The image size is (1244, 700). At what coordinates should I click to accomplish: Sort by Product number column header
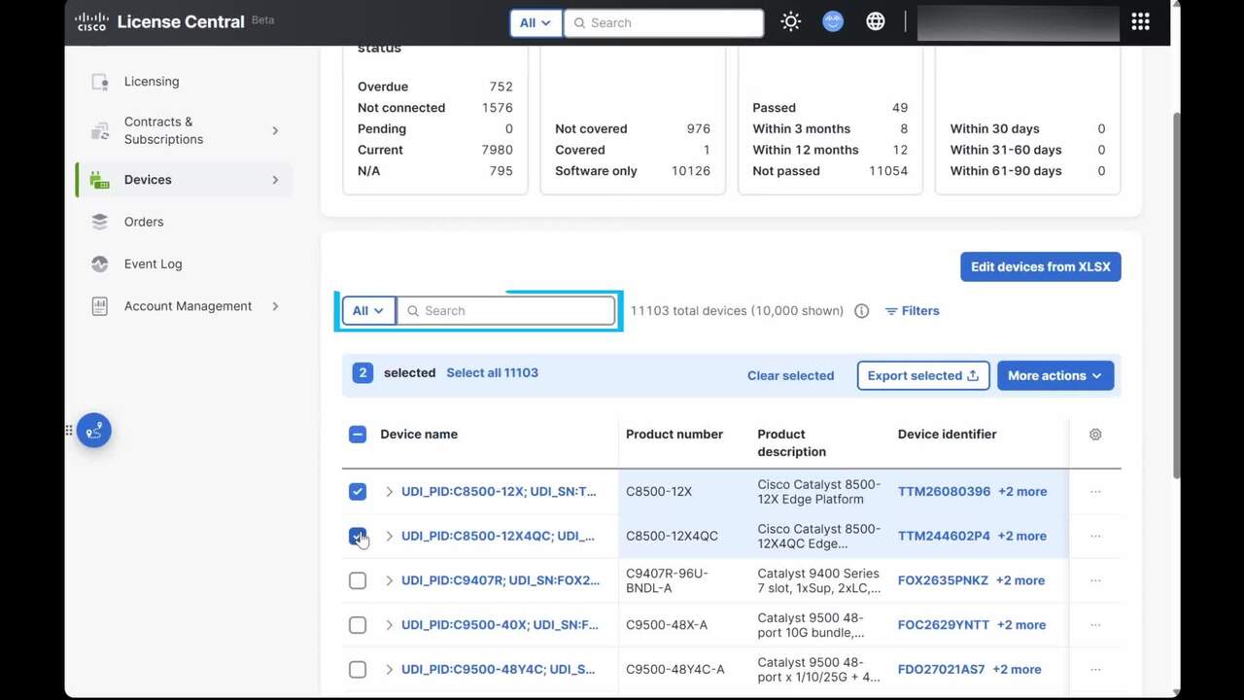(x=674, y=435)
